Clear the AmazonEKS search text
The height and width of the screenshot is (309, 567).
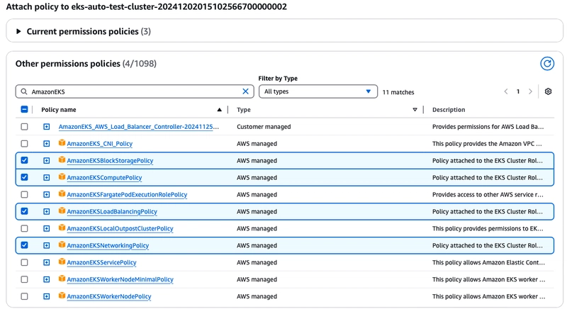(246, 92)
